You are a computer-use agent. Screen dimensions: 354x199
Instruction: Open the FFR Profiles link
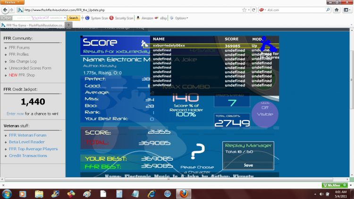(x=19, y=54)
